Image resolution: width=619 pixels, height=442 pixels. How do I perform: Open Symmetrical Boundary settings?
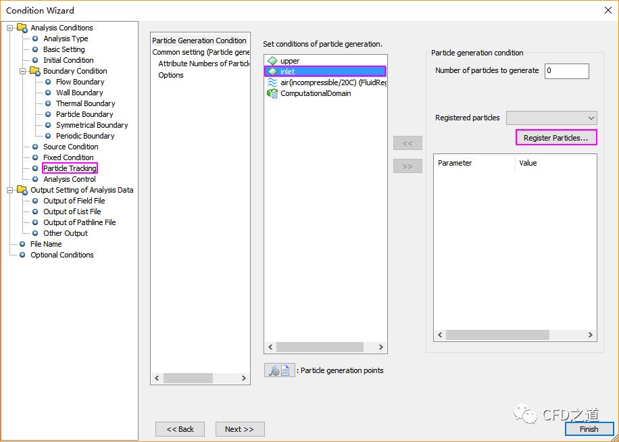[x=92, y=125]
